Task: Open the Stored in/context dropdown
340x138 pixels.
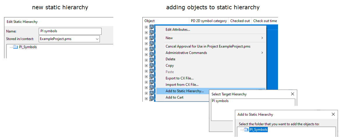Action: (97, 39)
